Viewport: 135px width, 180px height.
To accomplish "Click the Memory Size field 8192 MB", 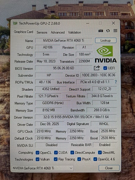I will coord(49,110).
